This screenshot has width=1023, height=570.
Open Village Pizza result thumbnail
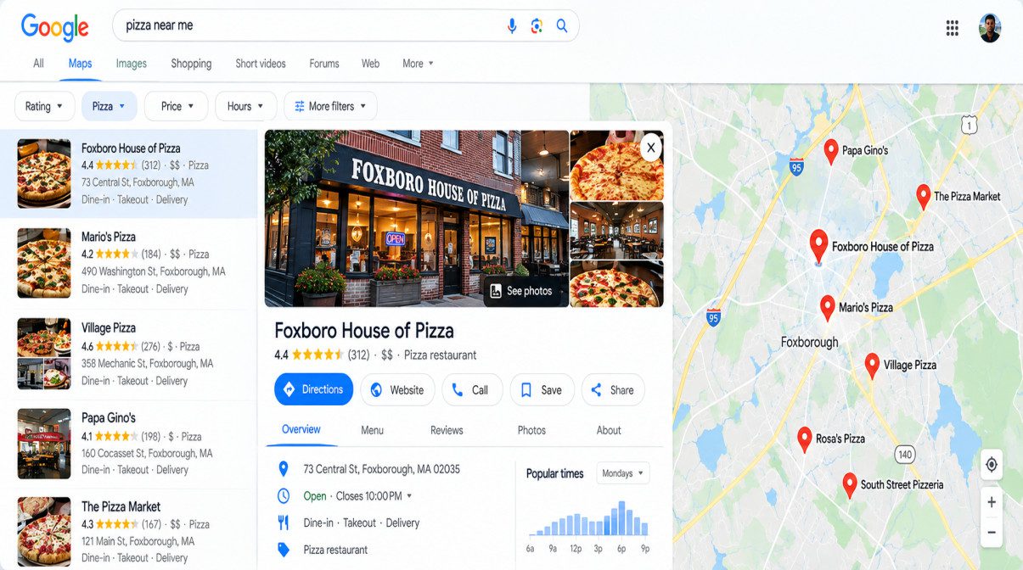44,354
